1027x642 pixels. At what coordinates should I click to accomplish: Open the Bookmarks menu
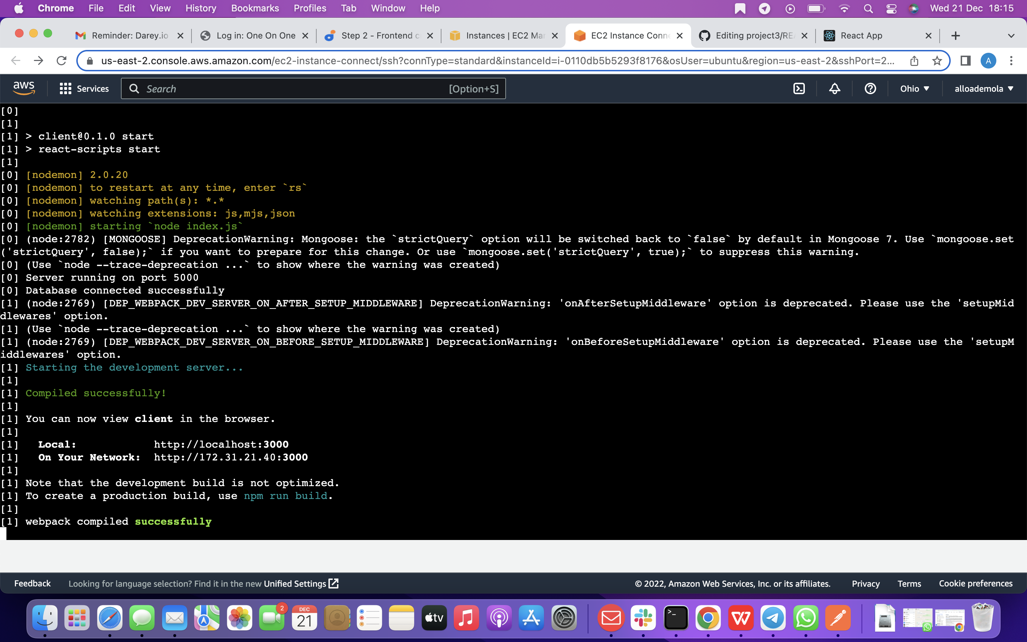click(255, 8)
